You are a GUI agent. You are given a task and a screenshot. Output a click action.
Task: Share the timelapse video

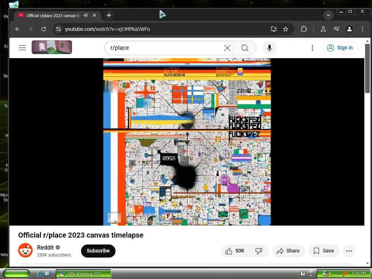[x=288, y=251]
